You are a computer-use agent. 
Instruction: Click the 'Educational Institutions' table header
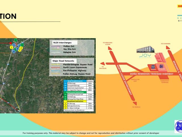(75, 101)
